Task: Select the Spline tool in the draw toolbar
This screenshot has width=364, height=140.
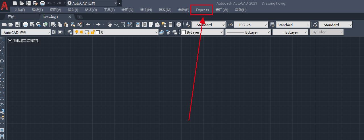Action: pos(2,92)
